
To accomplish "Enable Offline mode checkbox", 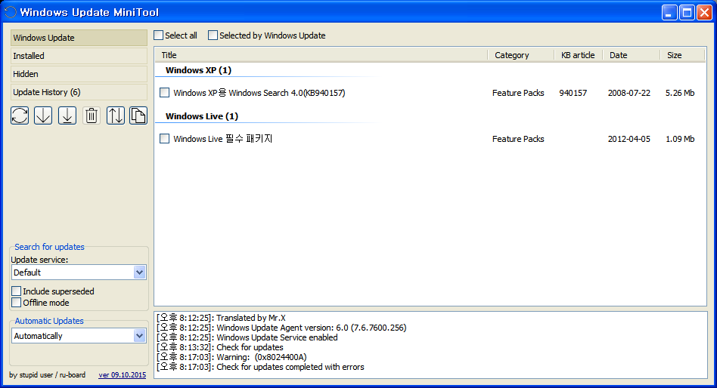I will pos(17,303).
